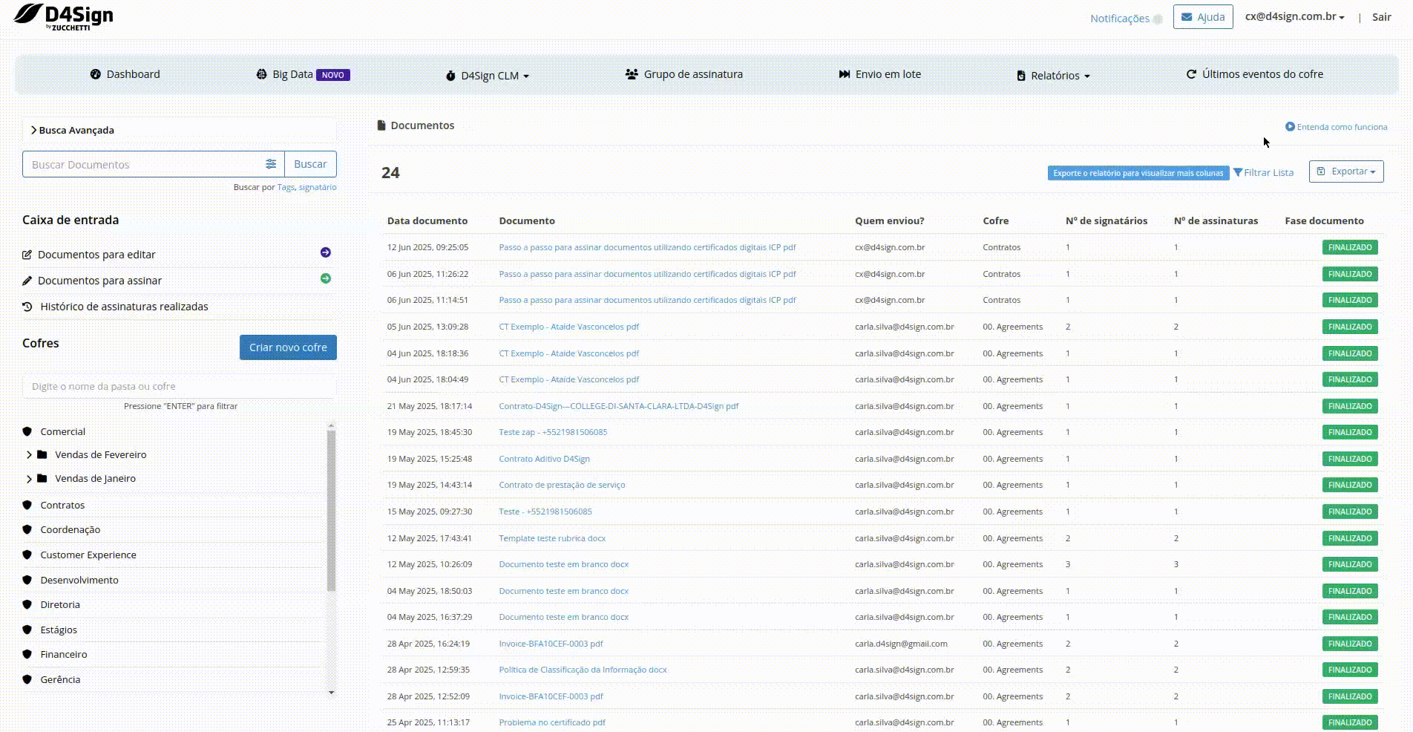Click the D4Sign CLM stopwatch icon
Screen dimensions: 1413x732
click(450, 76)
